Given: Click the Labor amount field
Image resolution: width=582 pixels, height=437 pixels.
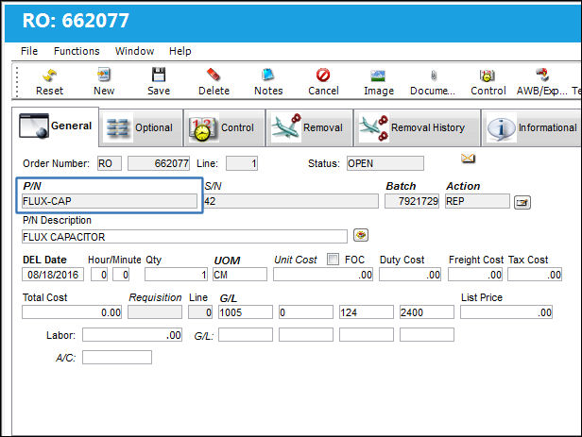Looking at the screenshot, I should tap(132, 335).
